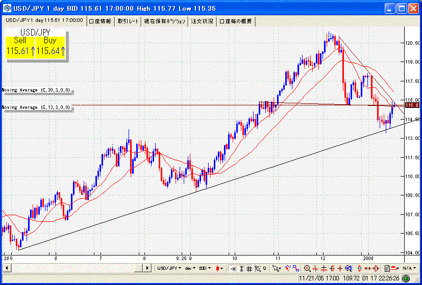Viewport: 422px width, 285px height.
Task: Open the 取引レート tab
Action: 128,21
